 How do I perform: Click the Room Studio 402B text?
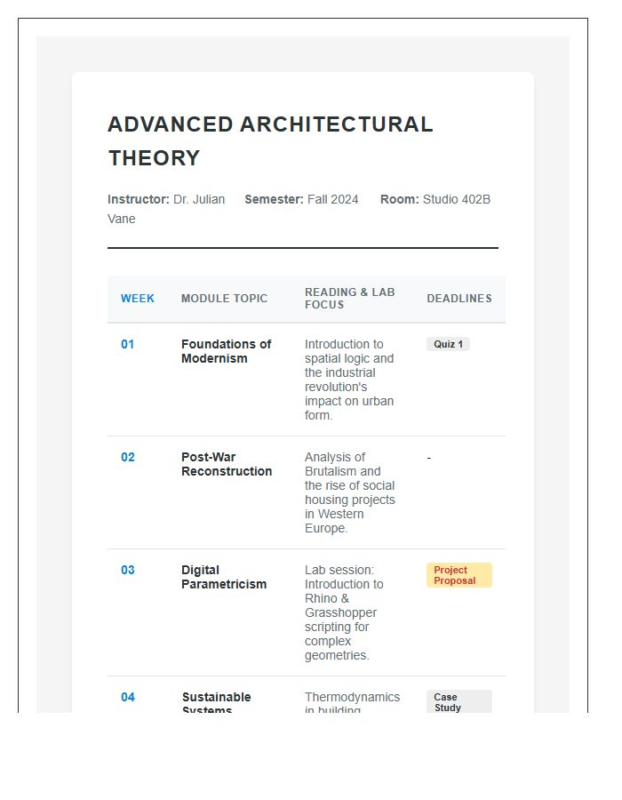click(435, 199)
